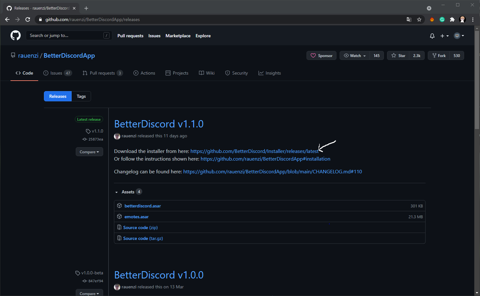Click the site lock icon in address bar
The width and height of the screenshot is (480, 296).
coord(40,19)
